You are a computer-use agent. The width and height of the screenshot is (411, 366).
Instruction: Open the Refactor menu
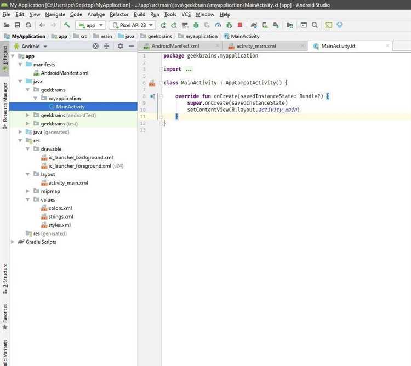[119, 14]
